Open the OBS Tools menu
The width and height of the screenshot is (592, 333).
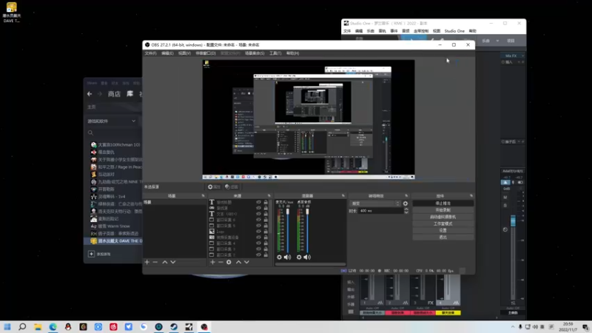click(x=275, y=53)
